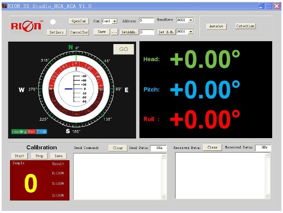Stop the calibration

pos(39,156)
